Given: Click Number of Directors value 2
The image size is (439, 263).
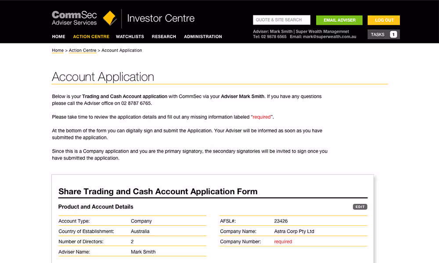Looking at the screenshot, I should (132, 242).
